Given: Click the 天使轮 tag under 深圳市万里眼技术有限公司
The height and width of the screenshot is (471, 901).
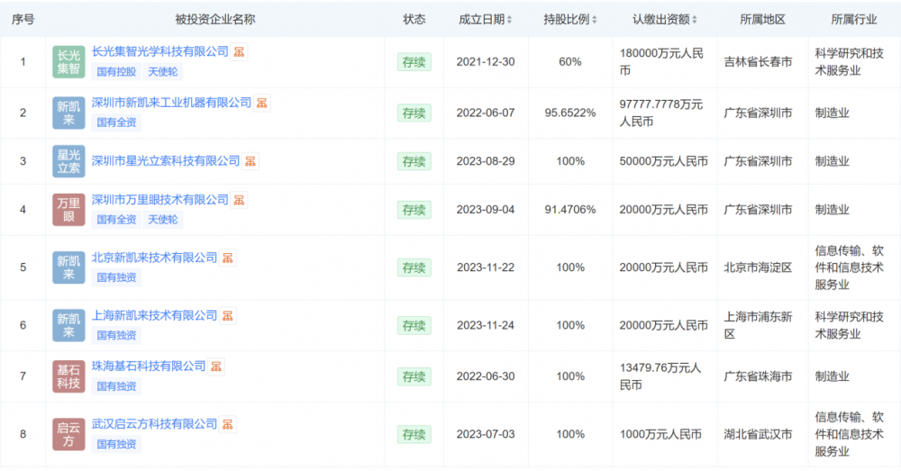Looking at the screenshot, I should (x=163, y=219).
